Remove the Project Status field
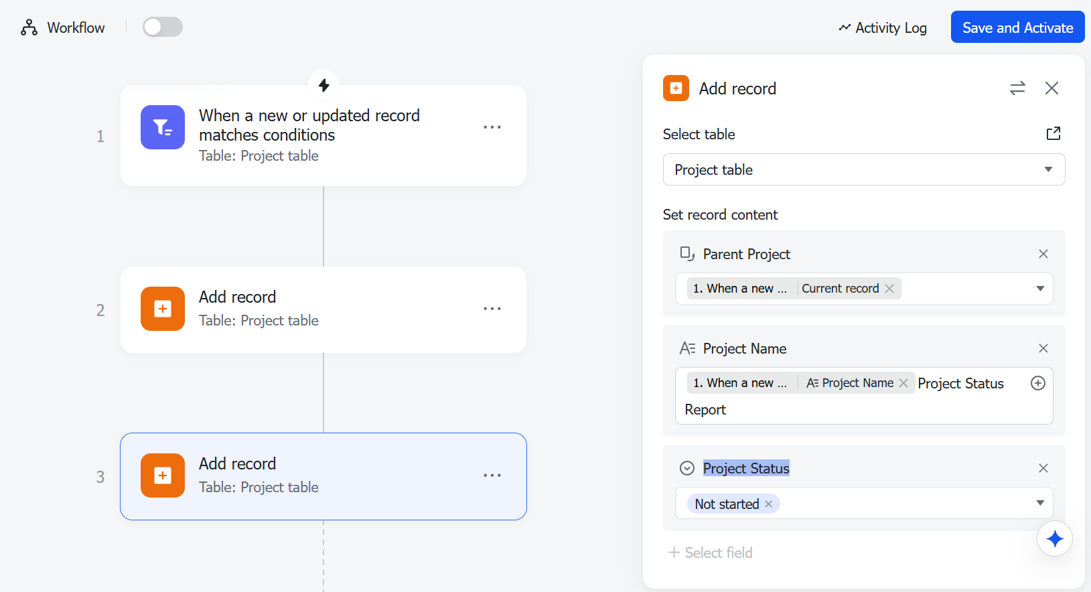This screenshot has width=1091, height=592. coord(1043,468)
